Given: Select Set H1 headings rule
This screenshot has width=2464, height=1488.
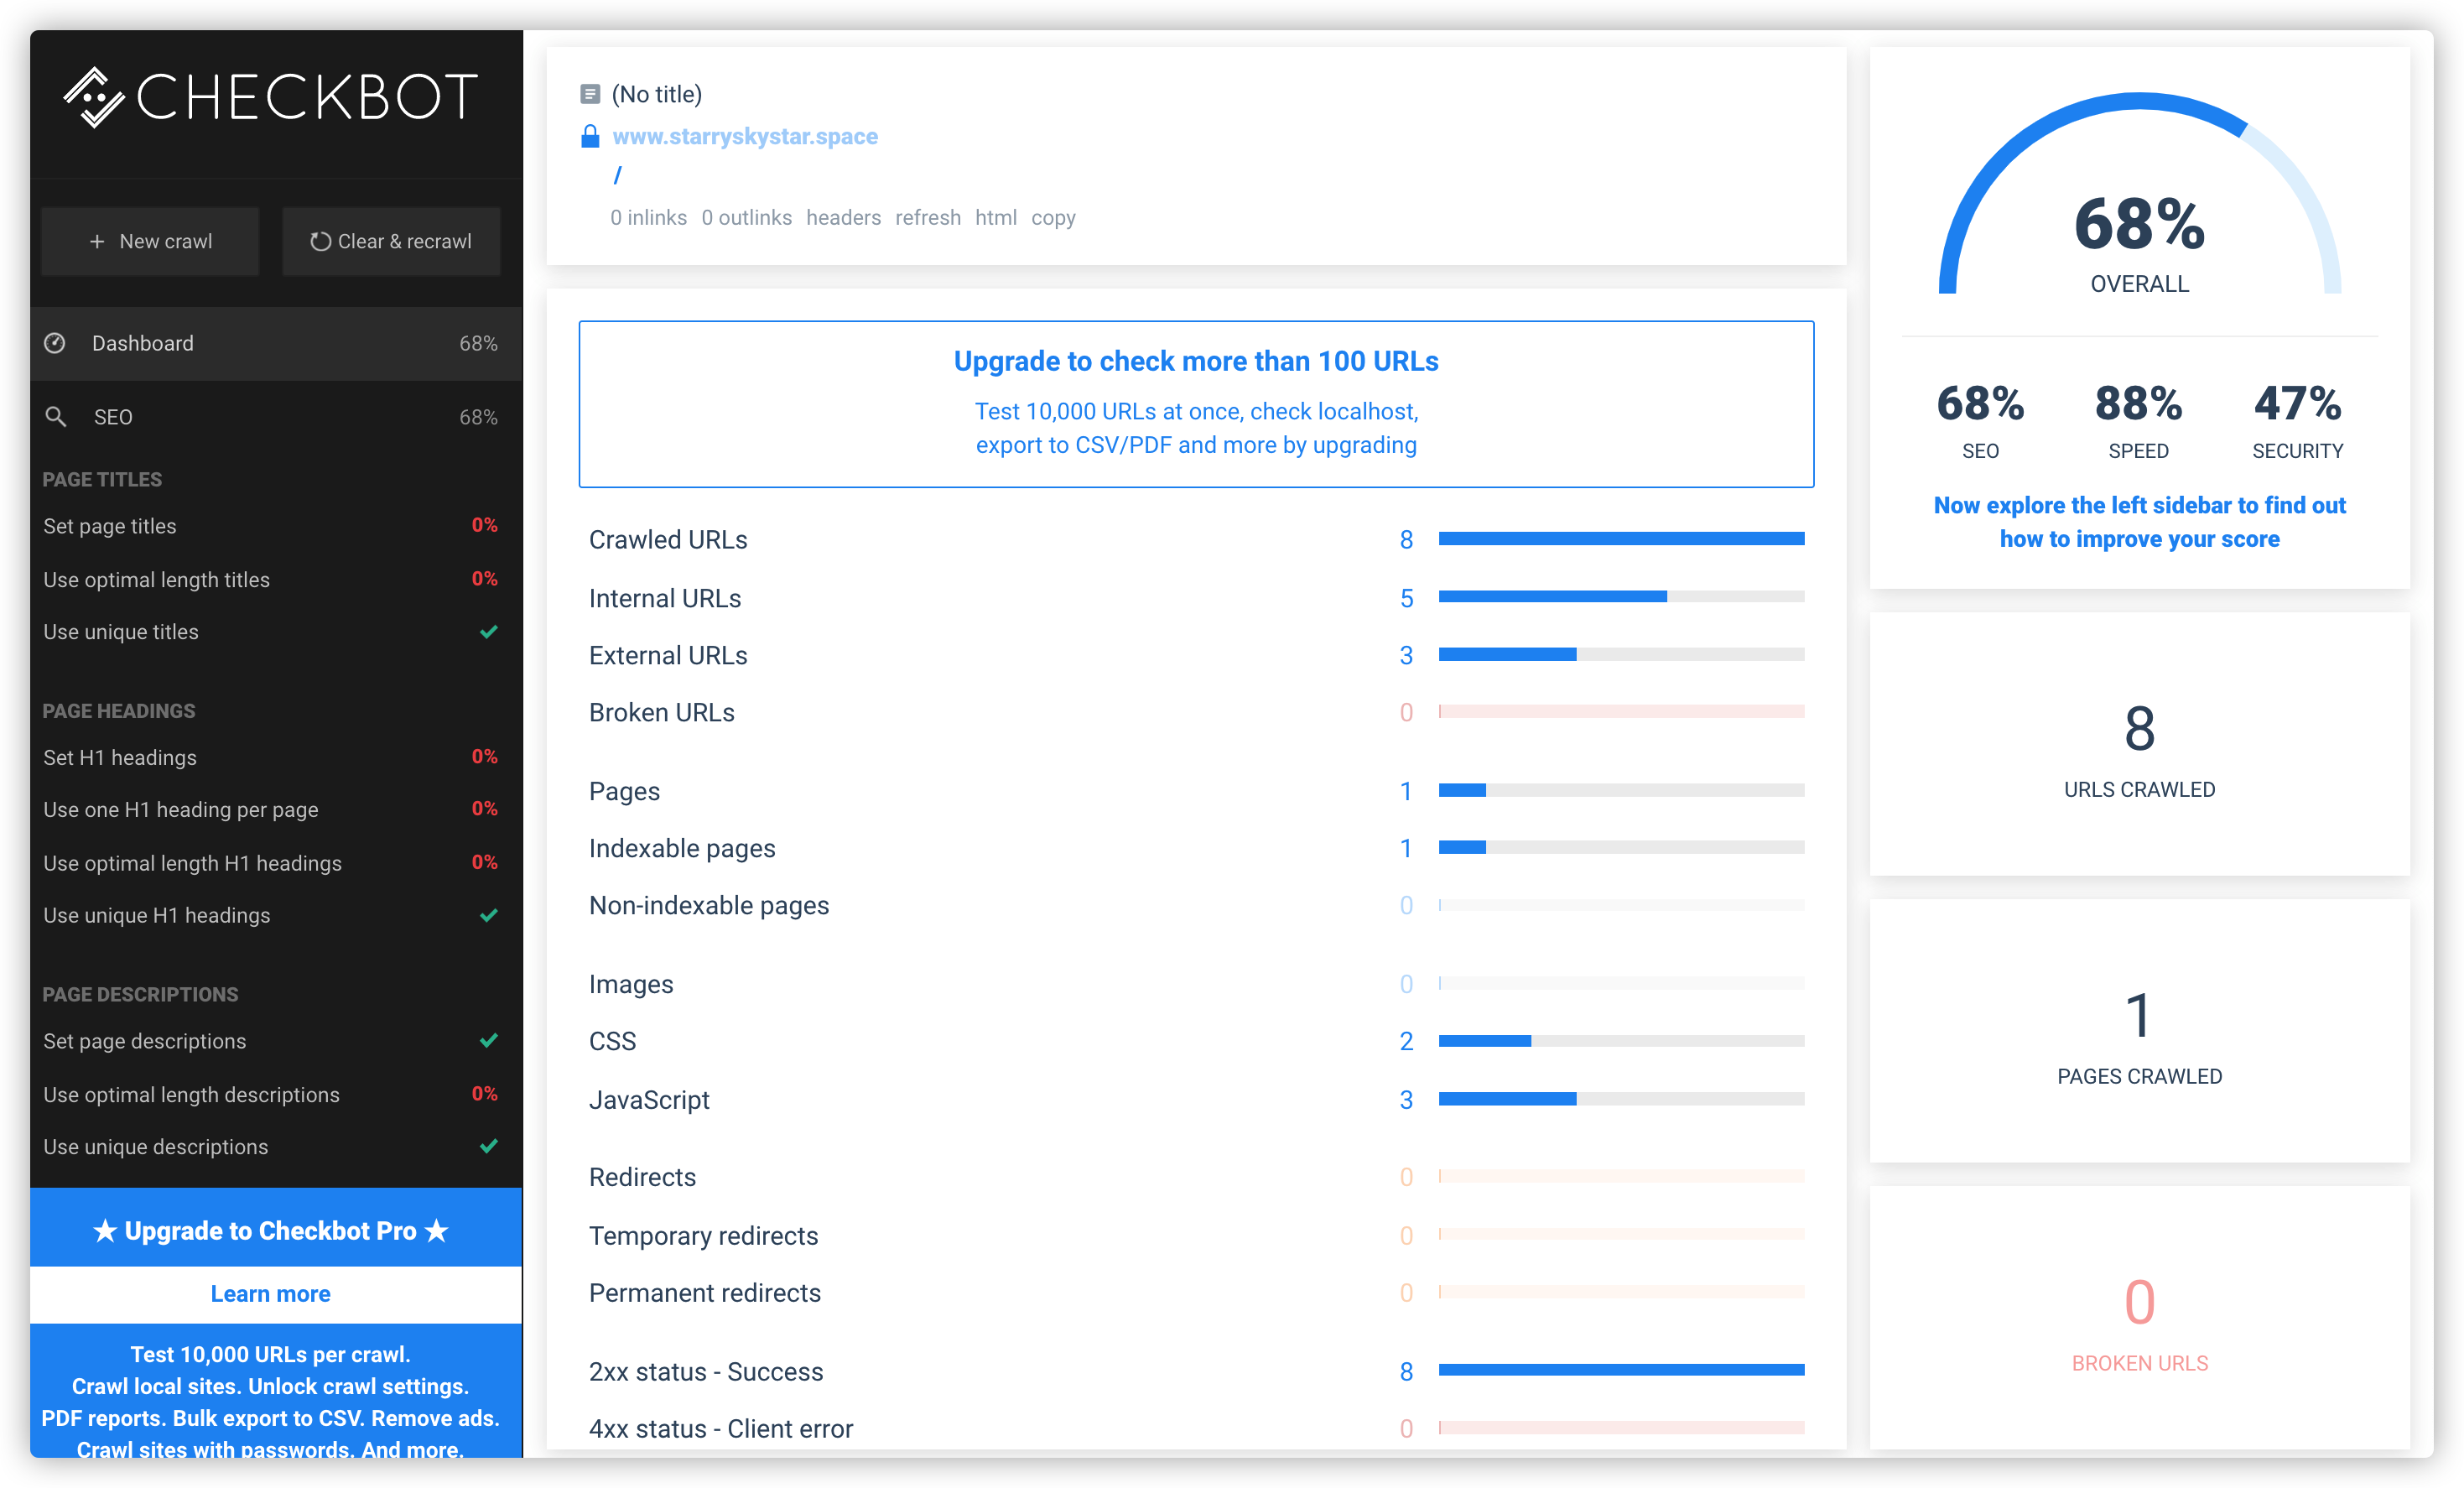Looking at the screenshot, I should 270,757.
